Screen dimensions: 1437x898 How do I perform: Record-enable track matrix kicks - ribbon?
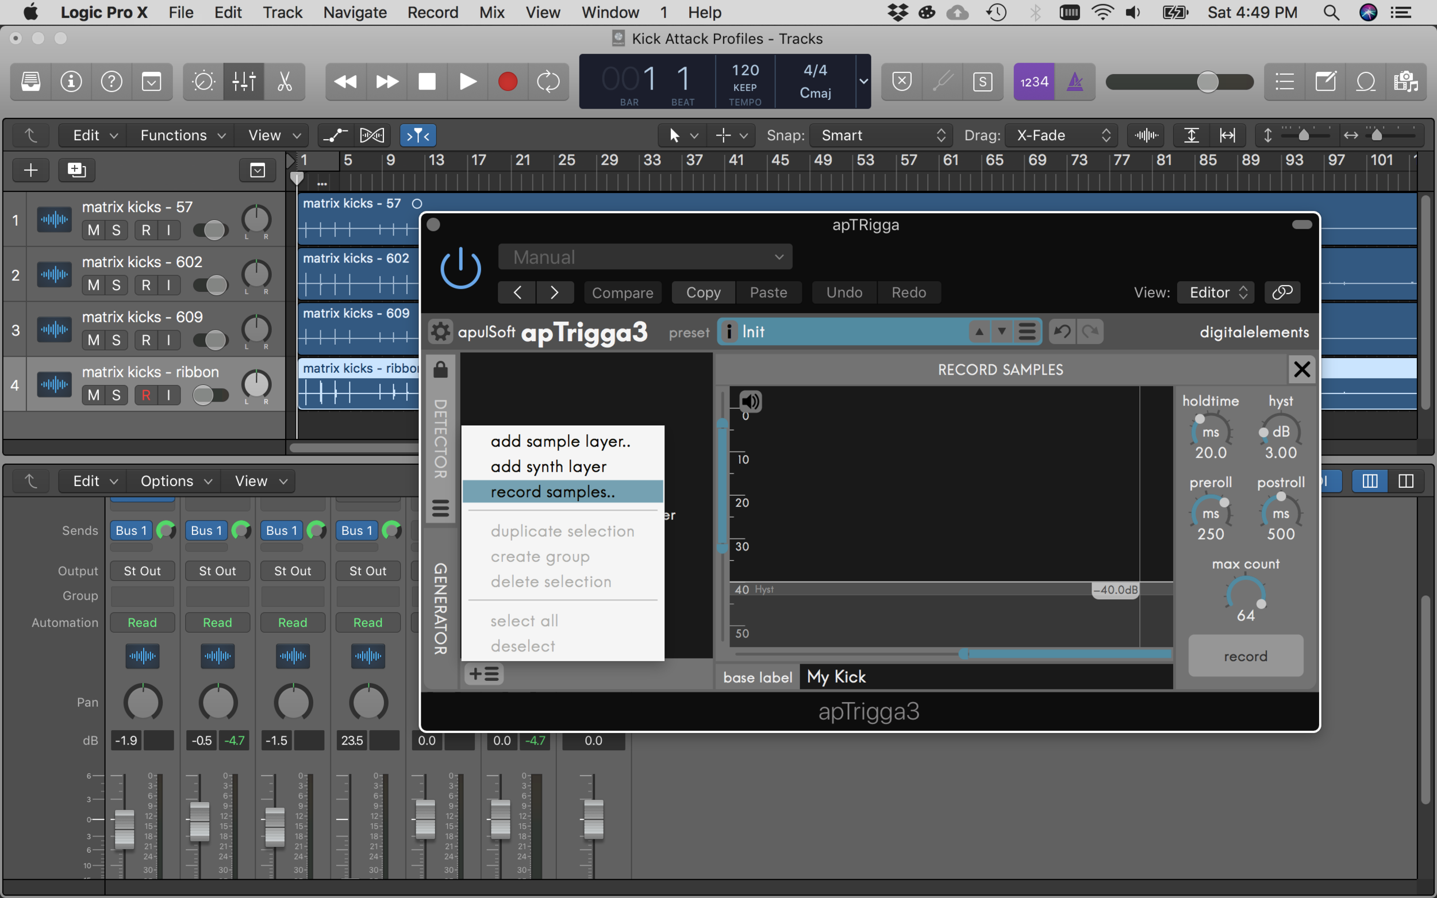[x=146, y=395]
